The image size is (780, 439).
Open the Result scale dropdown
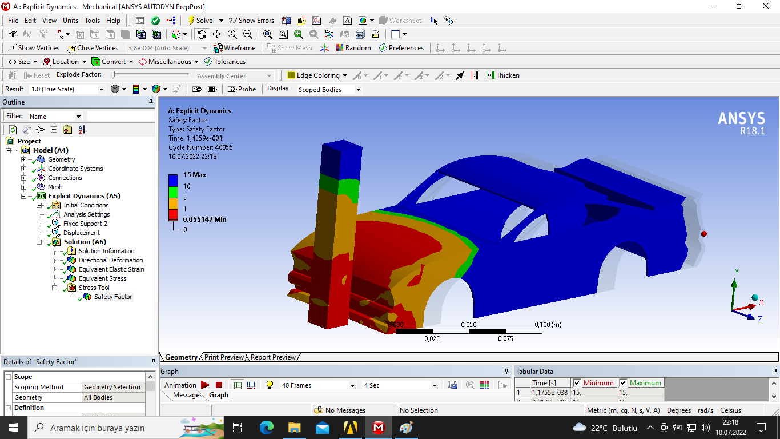click(x=102, y=89)
